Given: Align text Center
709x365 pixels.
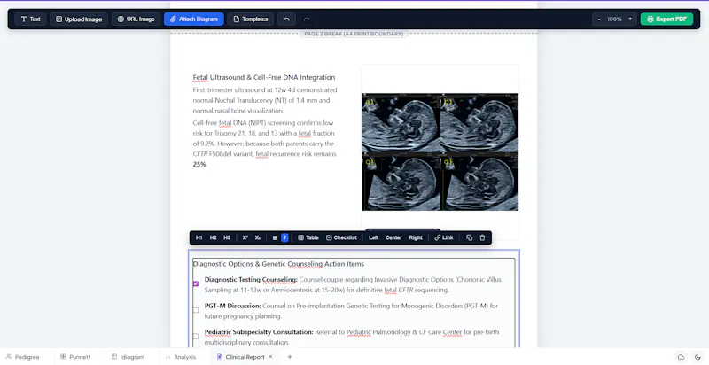Looking at the screenshot, I should point(393,237).
